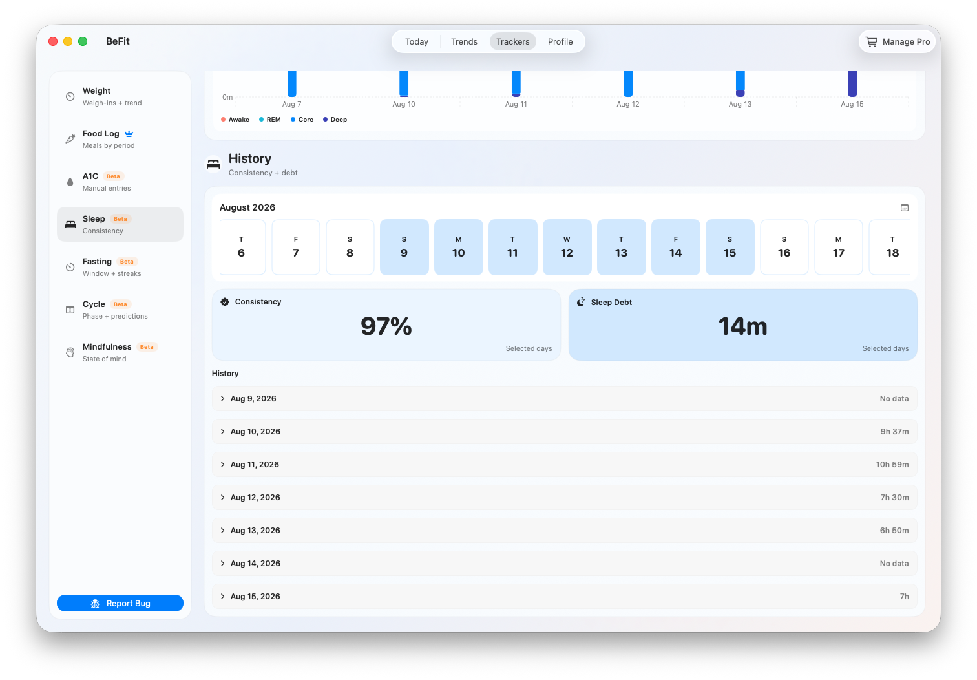The image size is (977, 680).
Task: Open the Trends tab
Action: pos(464,41)
